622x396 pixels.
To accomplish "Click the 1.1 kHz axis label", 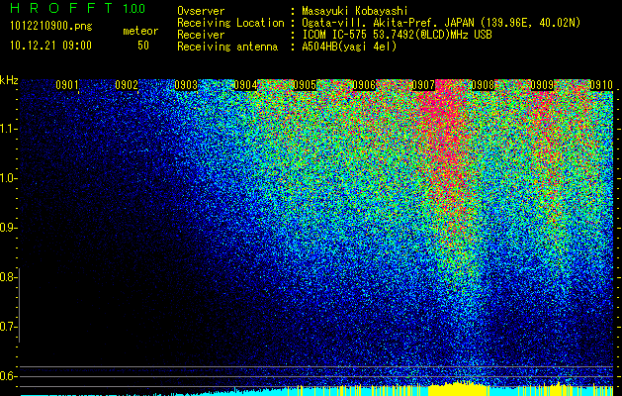I will pyautogui.click(x=8, y=129).
